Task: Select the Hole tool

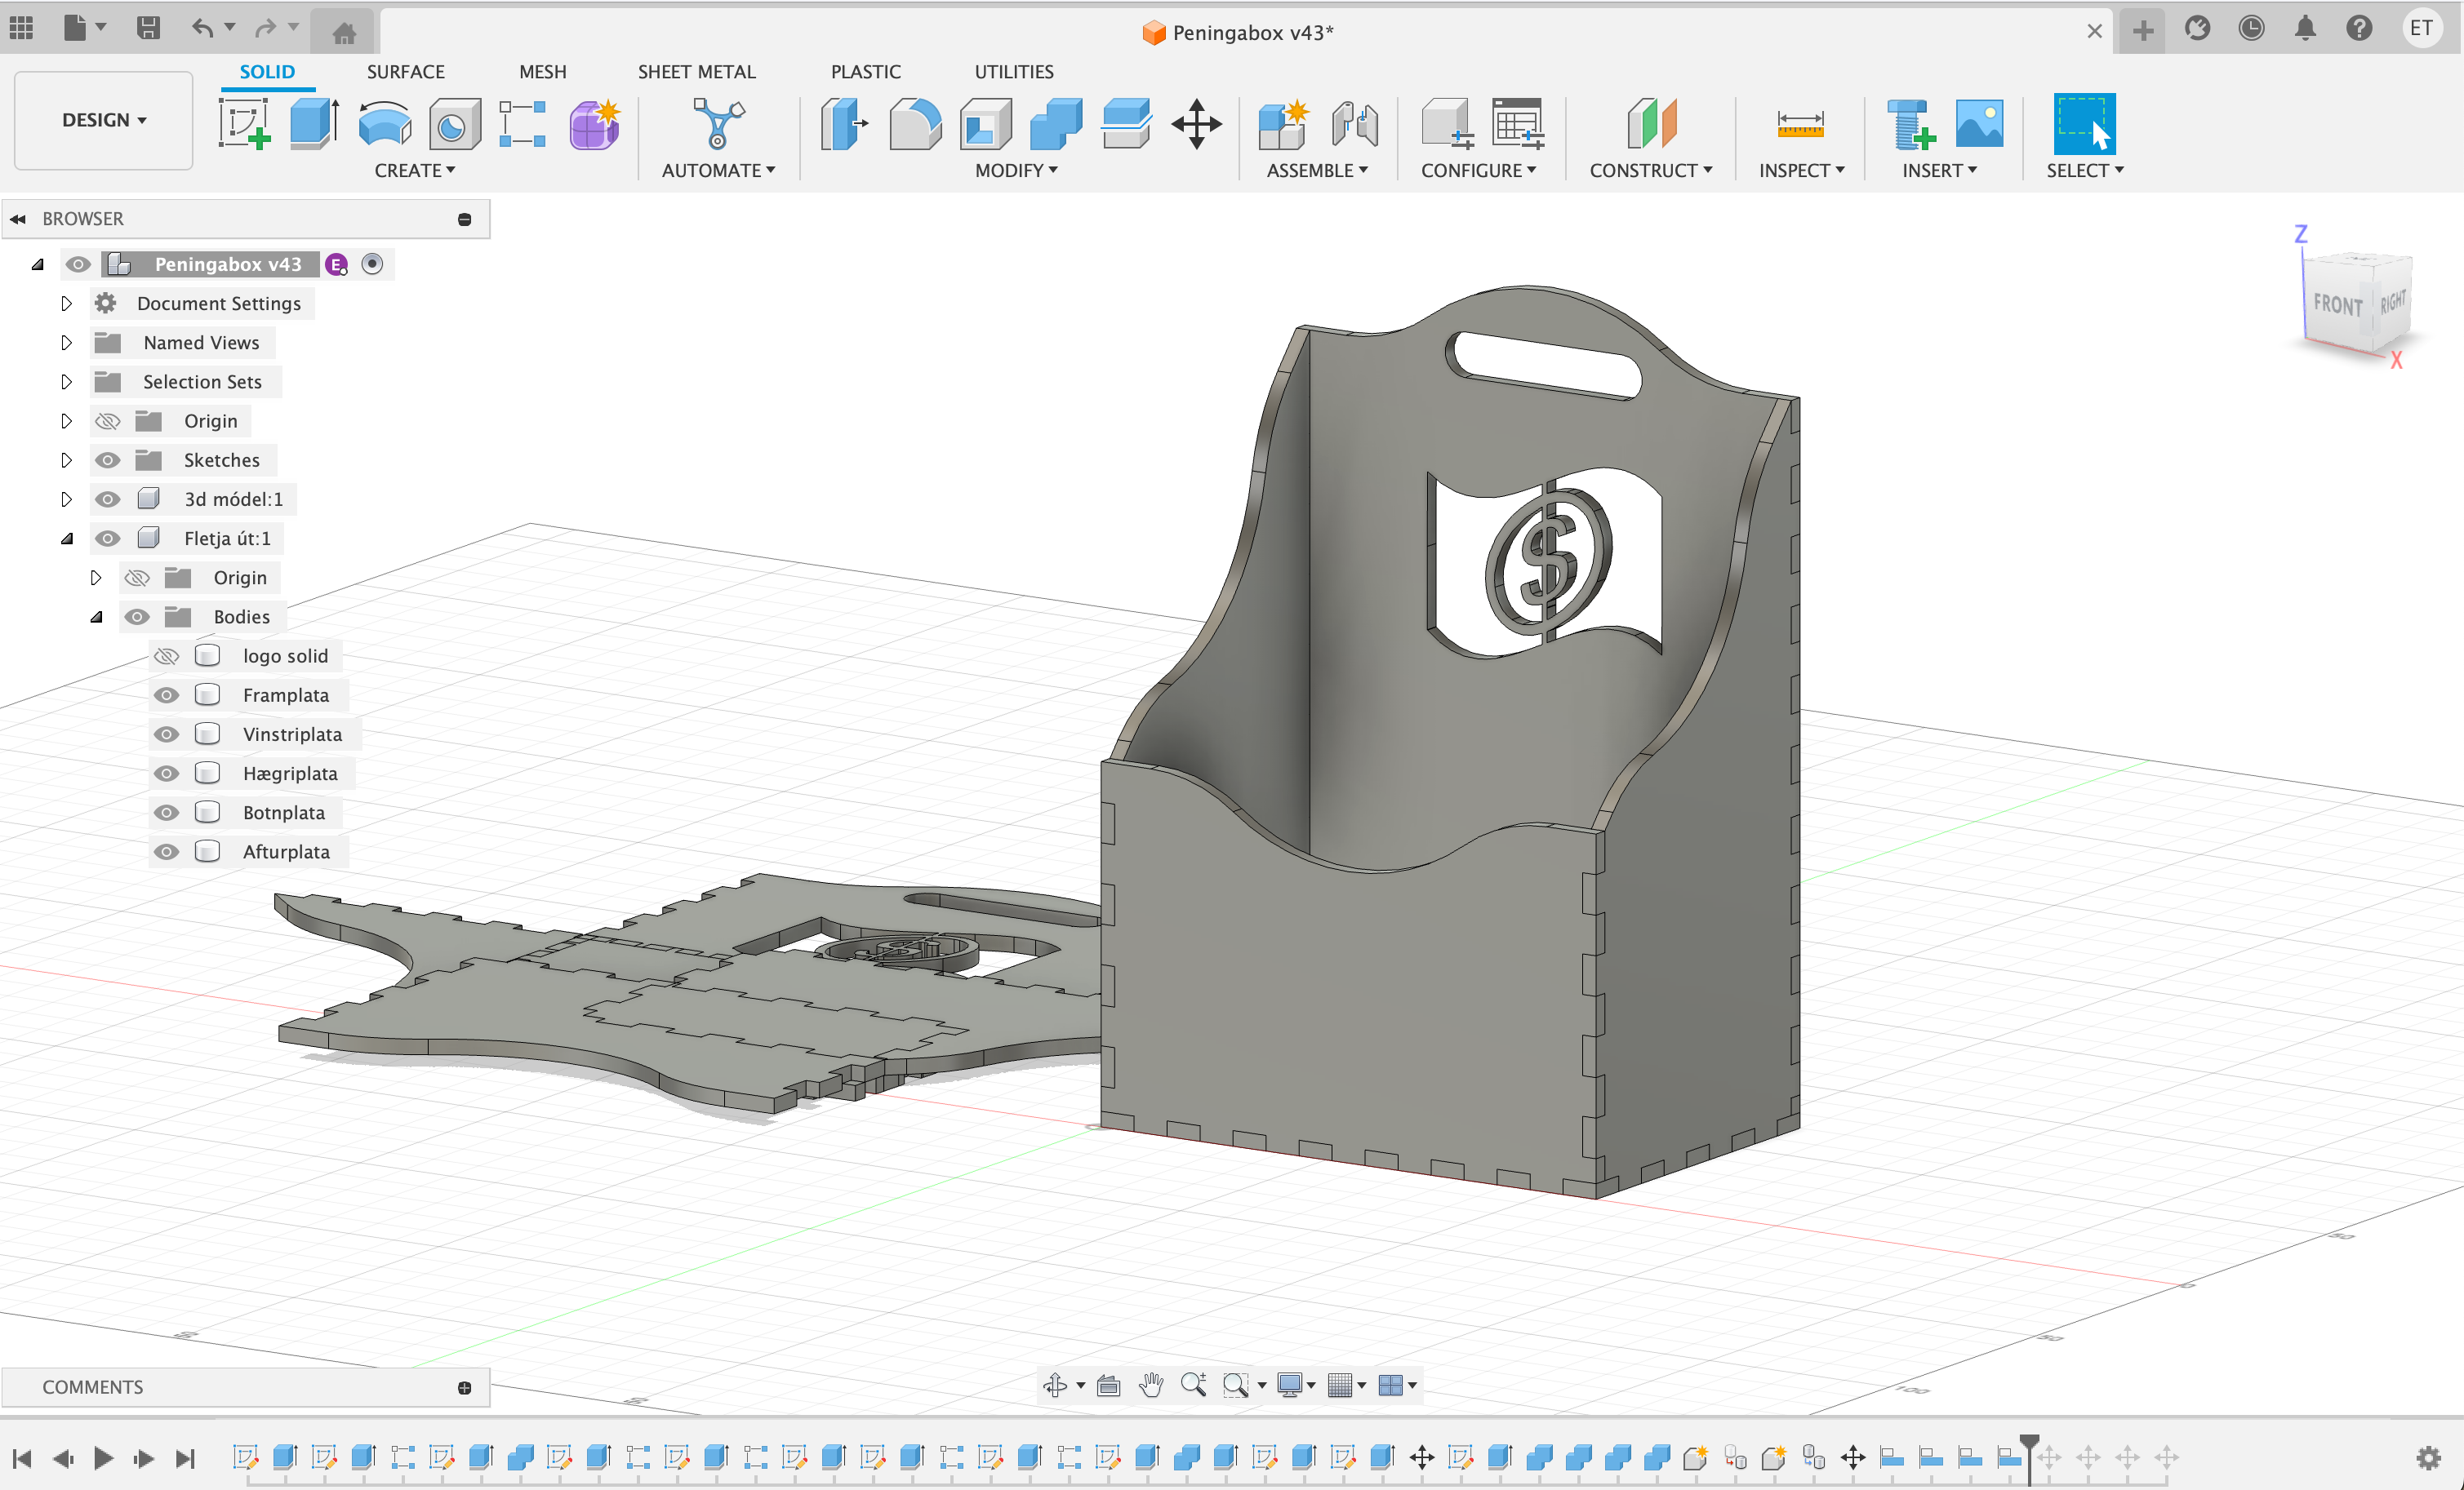Action: click(454, 124)
